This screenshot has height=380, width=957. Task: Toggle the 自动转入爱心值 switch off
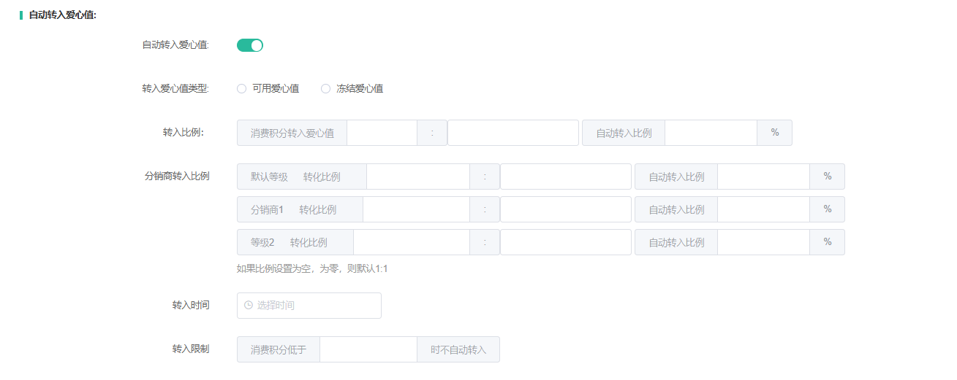[x=249, y=45]
